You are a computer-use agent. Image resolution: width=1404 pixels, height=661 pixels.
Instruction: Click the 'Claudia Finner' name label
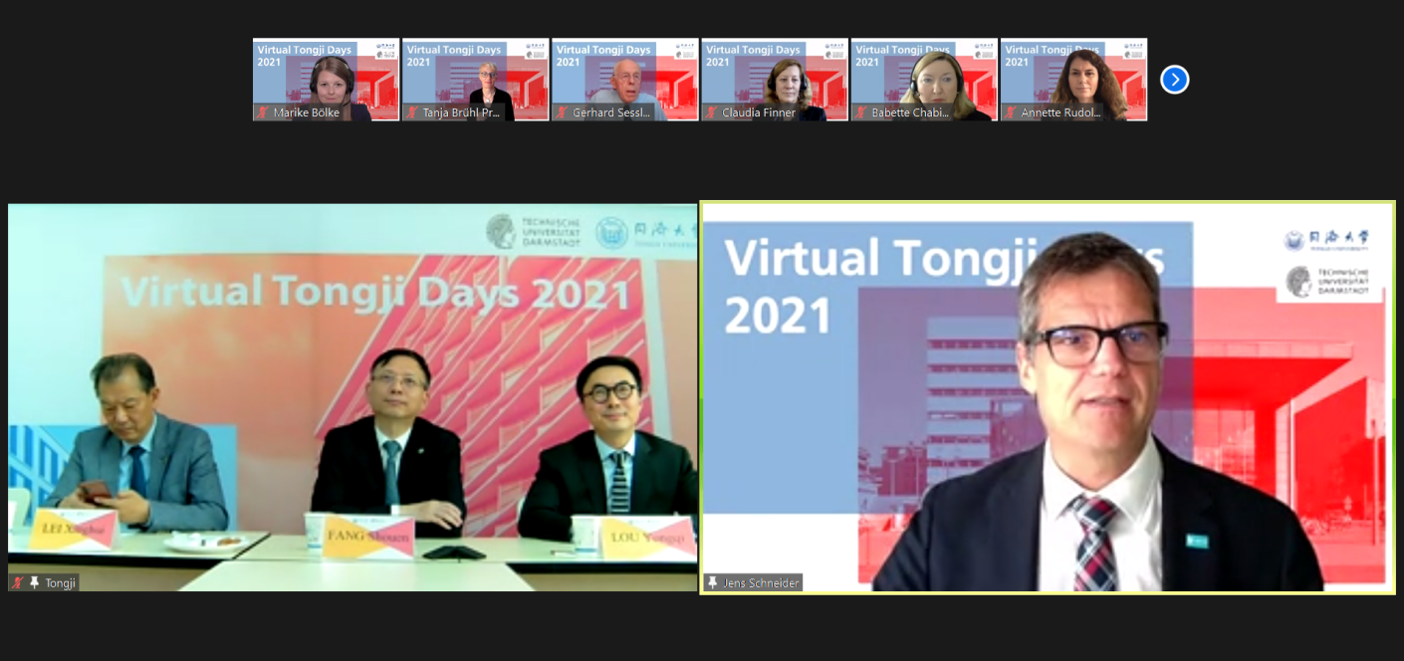[759, 112]
